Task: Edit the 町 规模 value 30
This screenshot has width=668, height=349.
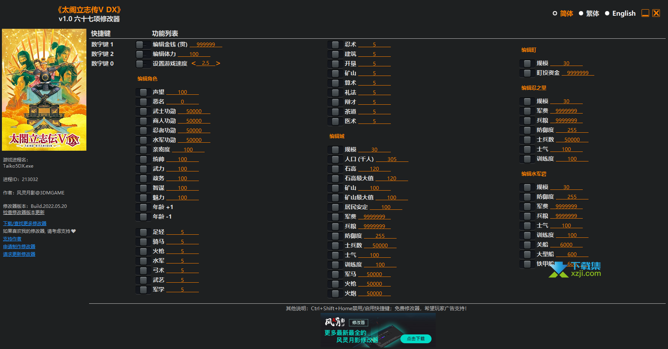Action: point(566,63)
